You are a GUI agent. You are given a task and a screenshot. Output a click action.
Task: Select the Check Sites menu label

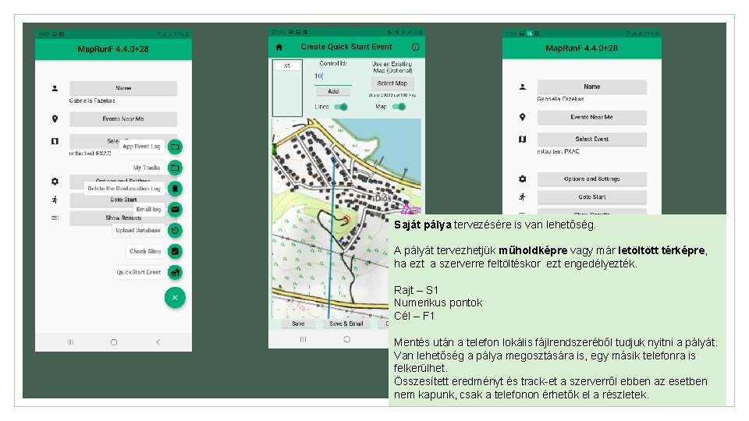145,251
